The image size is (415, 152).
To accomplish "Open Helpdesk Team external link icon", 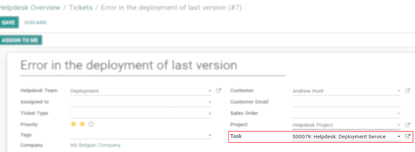I will pyautogui.click(x=218, y=91).
